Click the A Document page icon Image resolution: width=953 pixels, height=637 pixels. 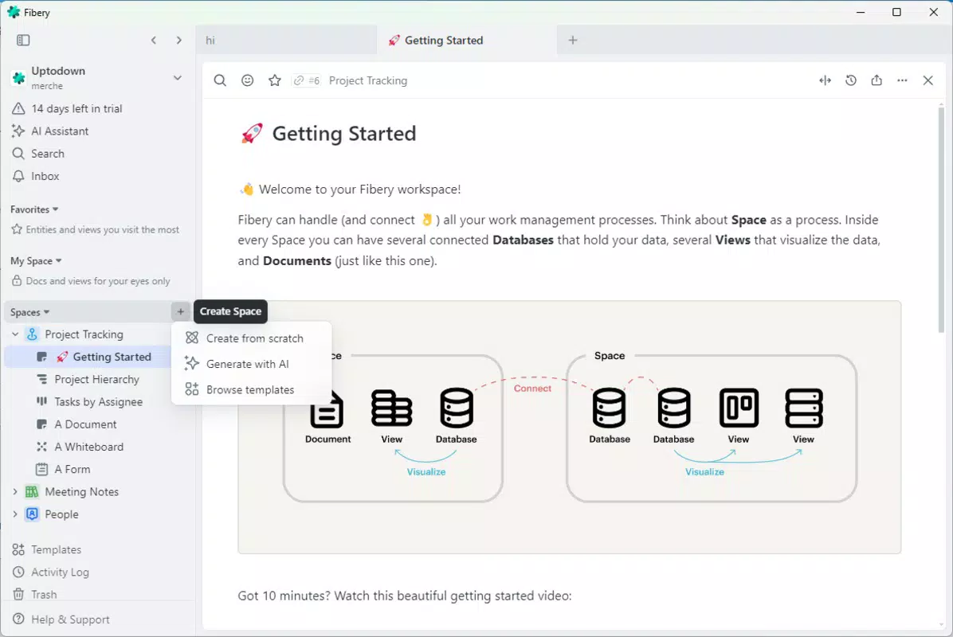(42, 424)
